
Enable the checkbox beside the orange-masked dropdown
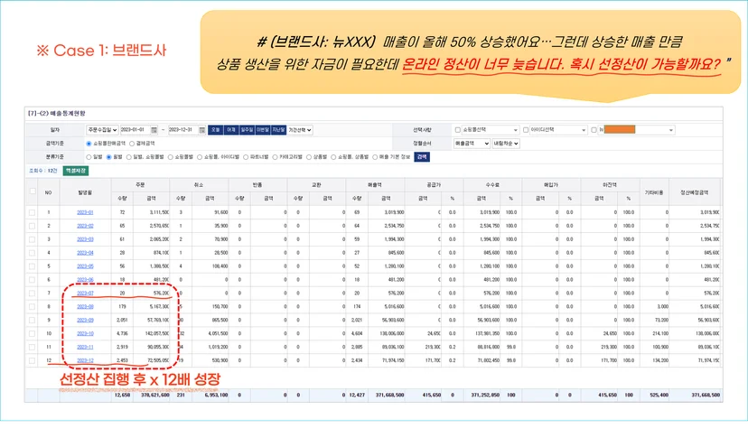(594, 130)
